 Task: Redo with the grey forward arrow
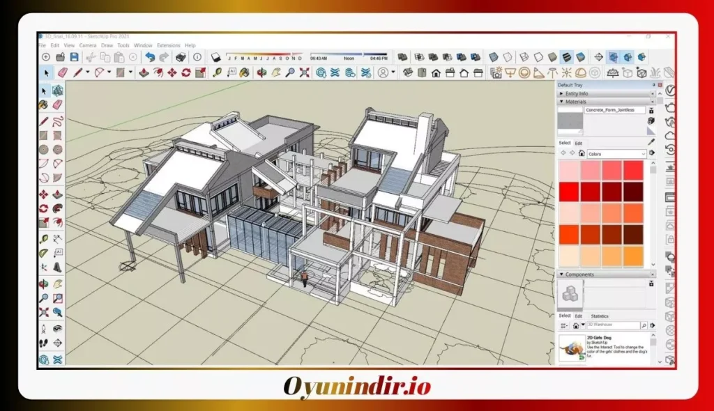(x=164, y=57)
